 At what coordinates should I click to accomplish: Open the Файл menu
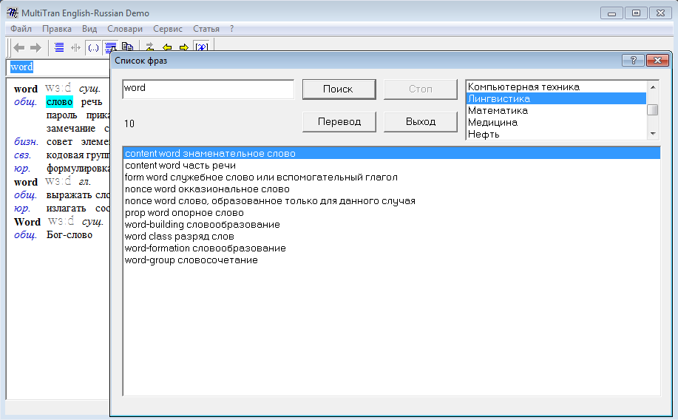tap(21, 29)
